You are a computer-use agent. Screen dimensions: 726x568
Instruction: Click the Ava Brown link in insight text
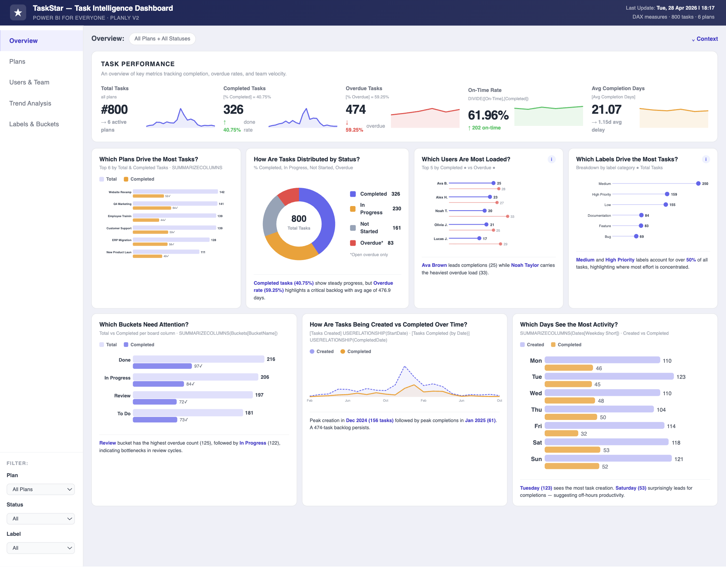tap(434, 265)
